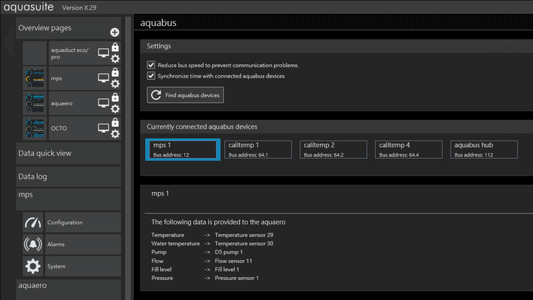Uncheck Reduce bus speed checkbox

[151, 65]
